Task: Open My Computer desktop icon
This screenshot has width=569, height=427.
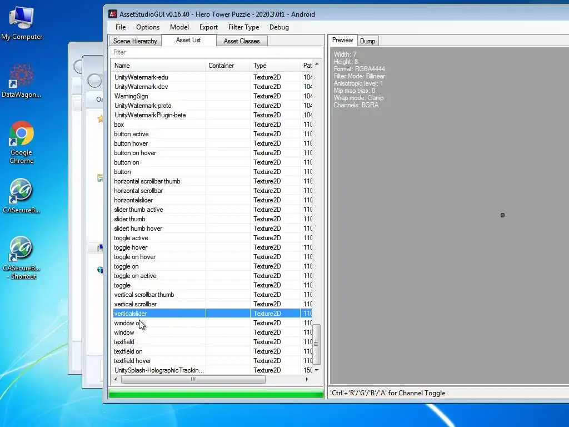Action: [x=22, y=23]
